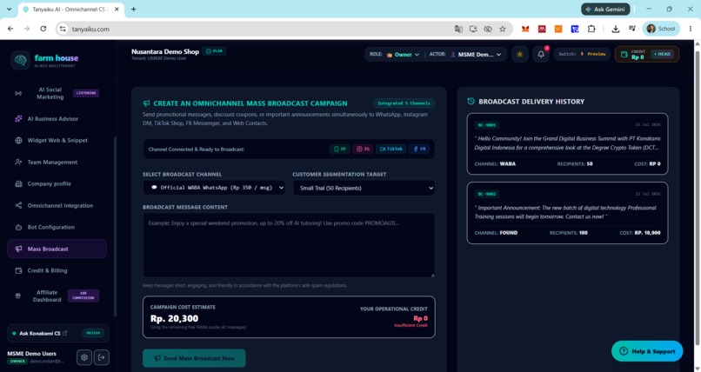701x372 pixels.
Task: Click the TikTok channel badge
Action: [391, 149]
